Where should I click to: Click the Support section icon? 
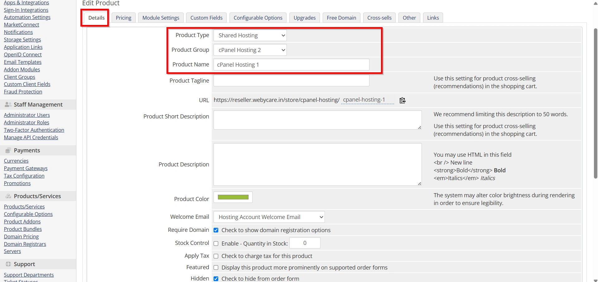pos(8,264)
